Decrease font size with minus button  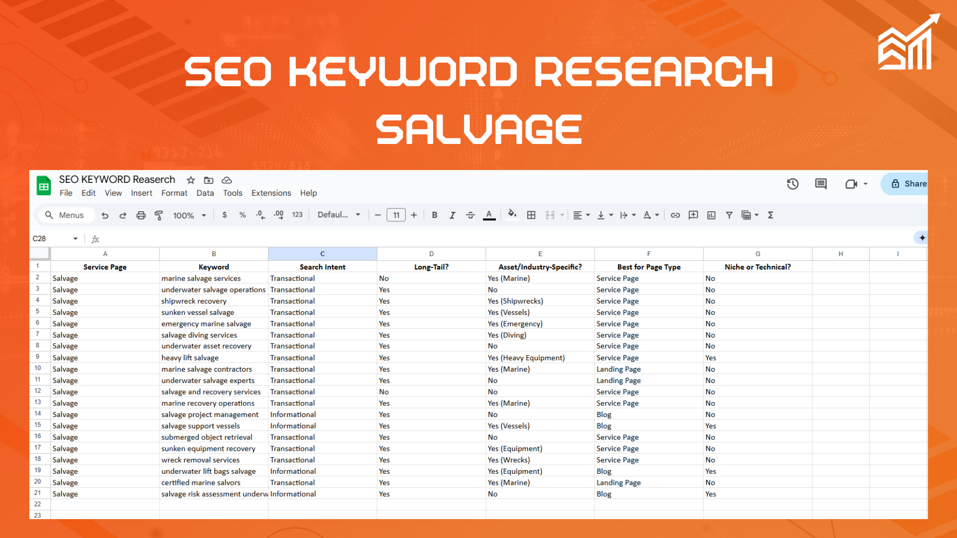[x=378, y=215]
